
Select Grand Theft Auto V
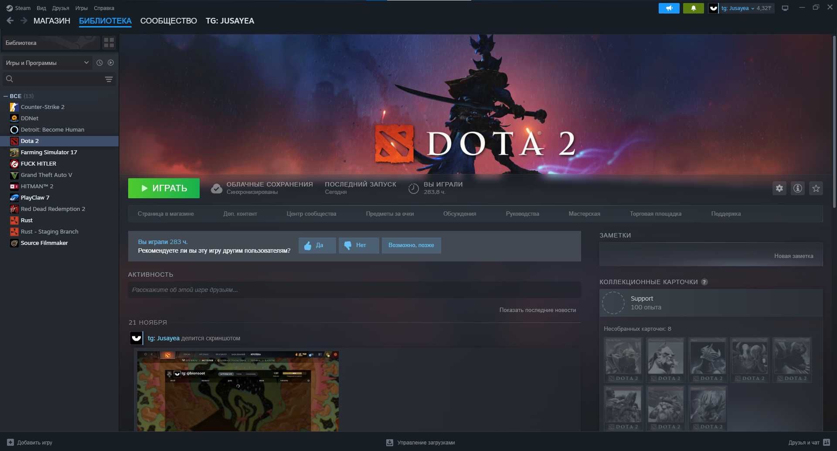click(59, 175)
